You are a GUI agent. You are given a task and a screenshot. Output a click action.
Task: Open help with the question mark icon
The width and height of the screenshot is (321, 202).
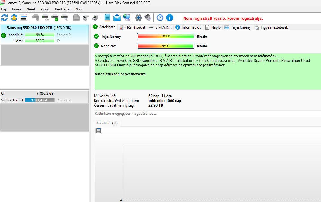[160, 18]
